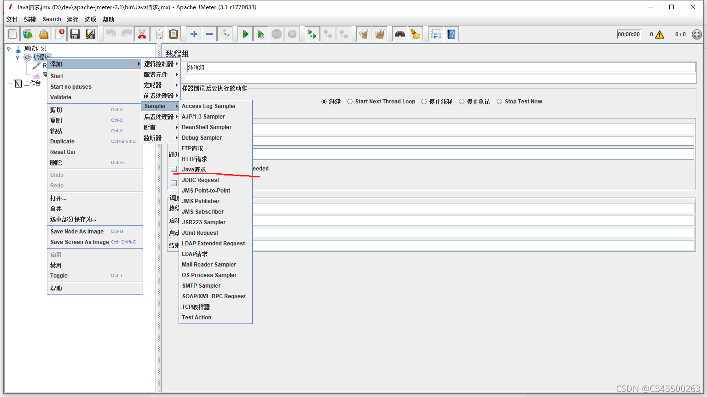The width and height of the screenshot is (707, 397).
Task: Click Duplicate in the context menu
Action: [x=95, y=142]
